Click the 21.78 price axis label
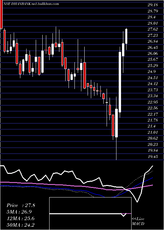164x230 pixels. (153, 120)
